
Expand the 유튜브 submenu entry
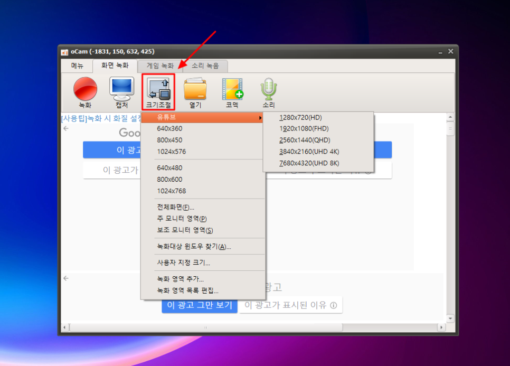[203, 117]
